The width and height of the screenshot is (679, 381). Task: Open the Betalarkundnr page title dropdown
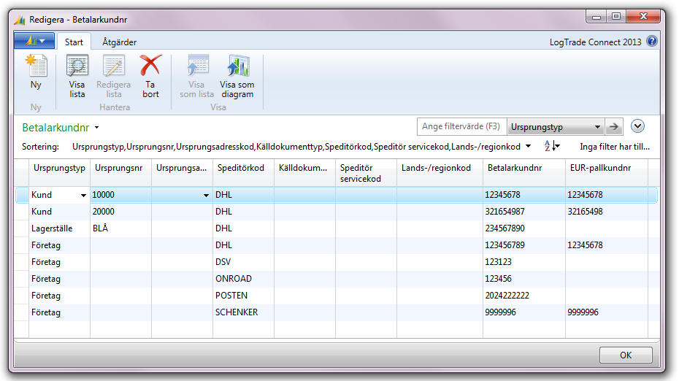(x=96, y=128)
